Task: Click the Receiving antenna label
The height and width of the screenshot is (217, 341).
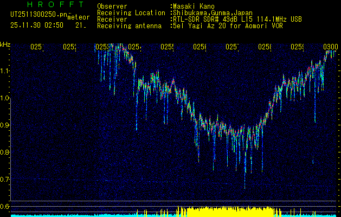Action: (130, 26)
